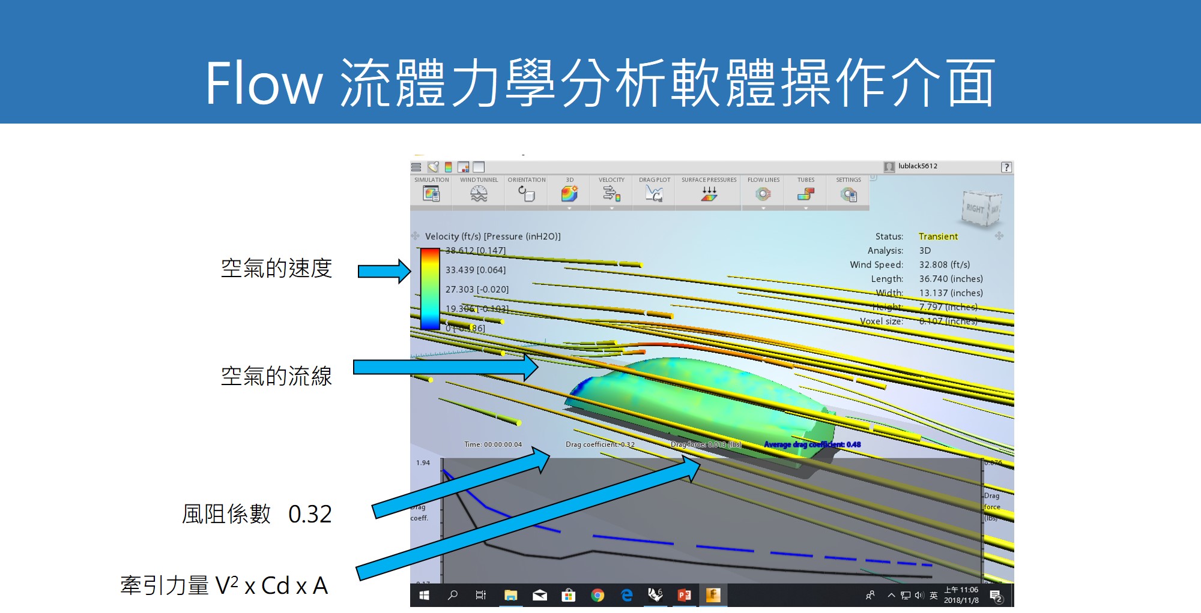Toggle the blank window layout icon

pos(479,167)
